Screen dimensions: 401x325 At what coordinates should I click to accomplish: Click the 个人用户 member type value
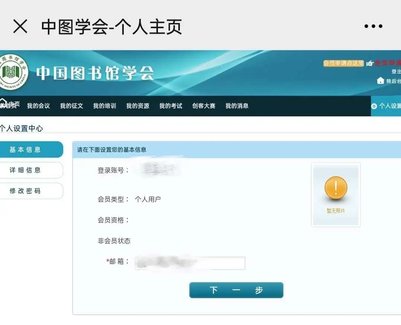(148, 199)
